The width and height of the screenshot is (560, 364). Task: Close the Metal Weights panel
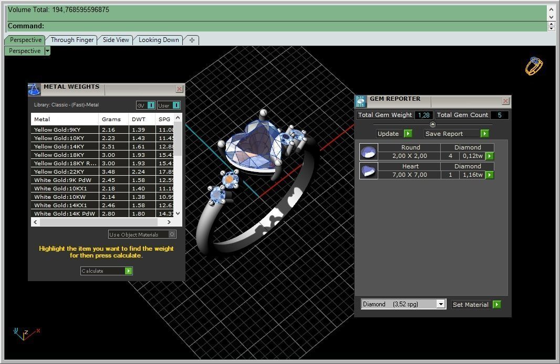(180, 89)
